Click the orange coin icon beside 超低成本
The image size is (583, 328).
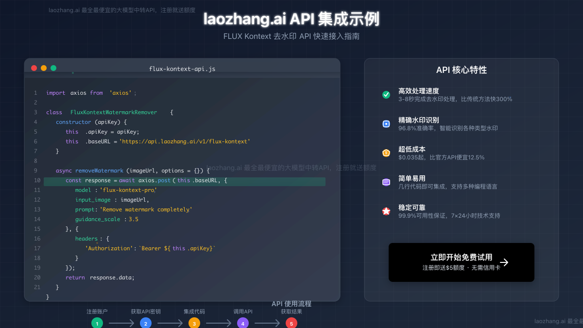click(x=386, y=153)
